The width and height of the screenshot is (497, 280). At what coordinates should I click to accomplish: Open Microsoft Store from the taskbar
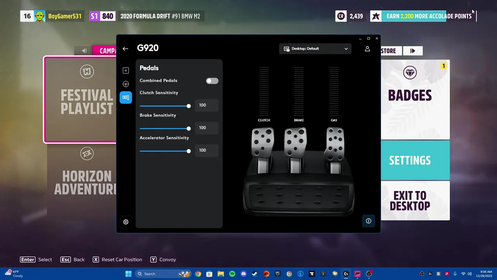click(209, 274)
